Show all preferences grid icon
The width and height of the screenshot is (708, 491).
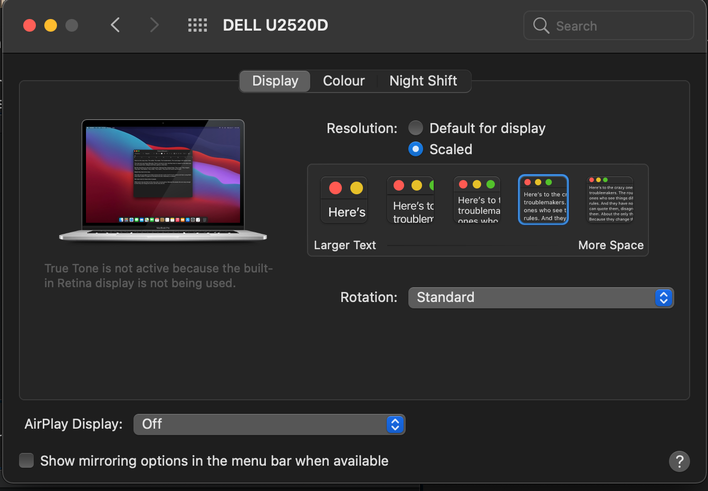tap(198, 25)
